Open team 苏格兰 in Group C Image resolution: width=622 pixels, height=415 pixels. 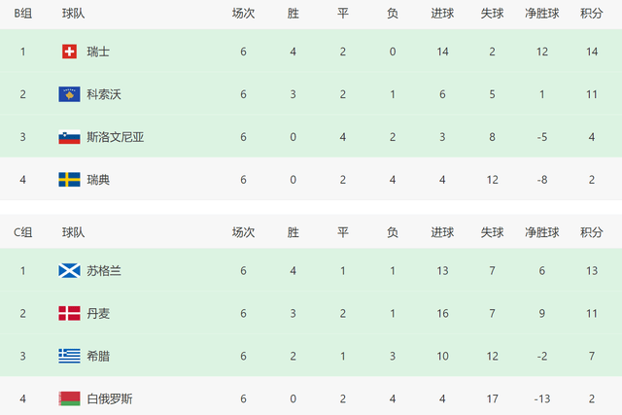[104, 270]
